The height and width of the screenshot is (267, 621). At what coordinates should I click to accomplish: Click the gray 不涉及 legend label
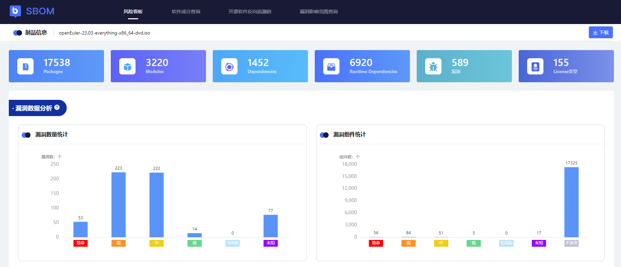click(571, 243)
